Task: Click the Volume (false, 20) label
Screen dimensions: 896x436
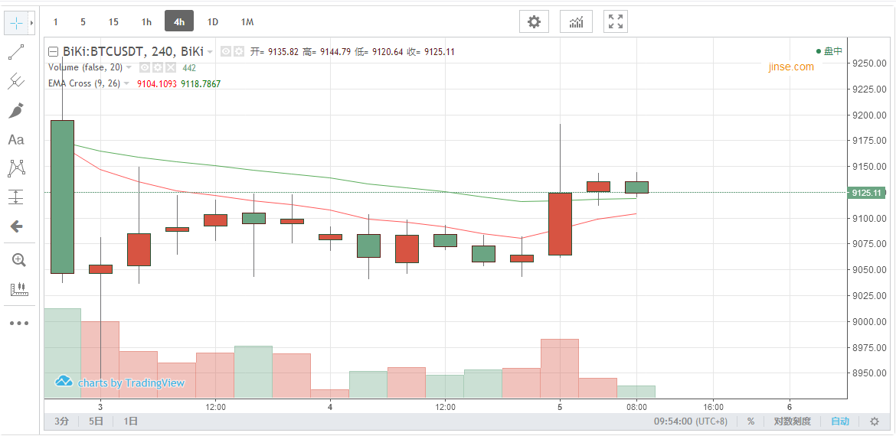Action: pos(85,67)
